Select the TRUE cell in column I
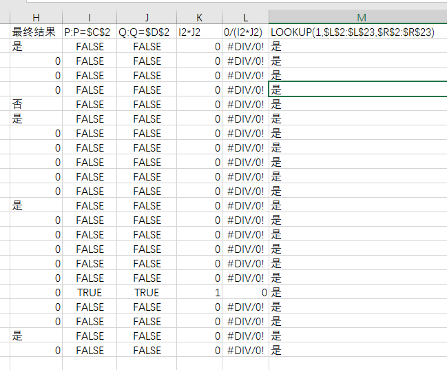The image size is (447, 370). (x=90, y=292)
